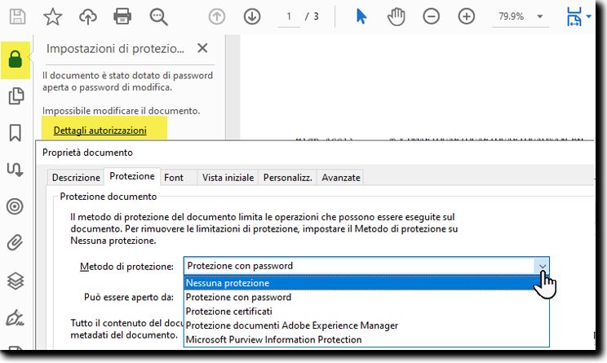Click the Protezione con password combo field
This screenshot has width=607, height=363.
[x=366, y=266]
